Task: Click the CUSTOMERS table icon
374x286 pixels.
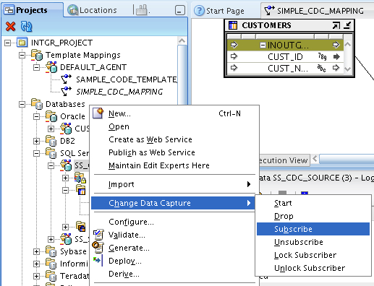Action: (233, 25)
